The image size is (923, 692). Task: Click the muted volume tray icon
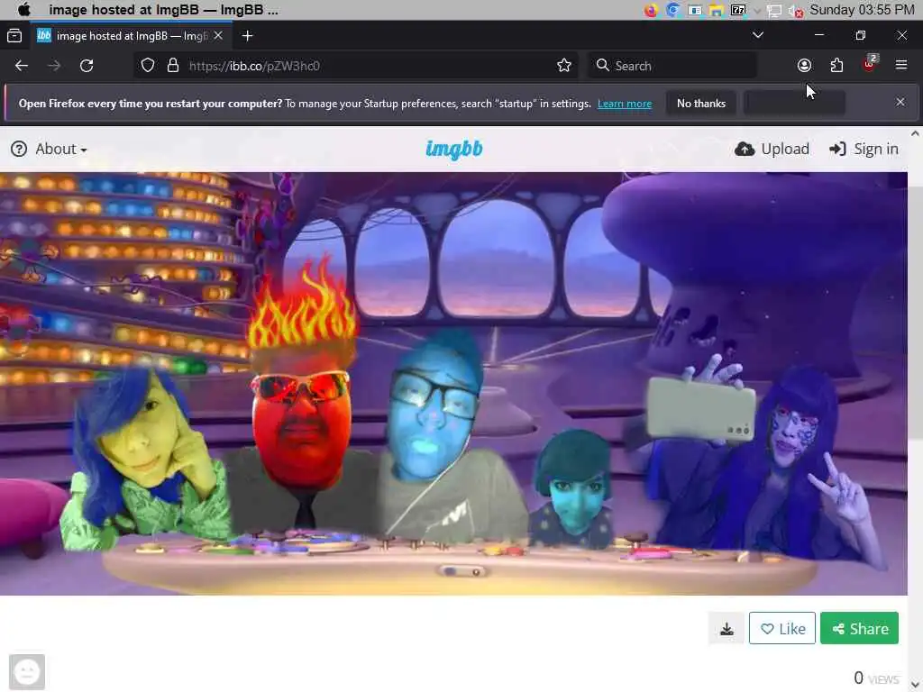(795, 11)
